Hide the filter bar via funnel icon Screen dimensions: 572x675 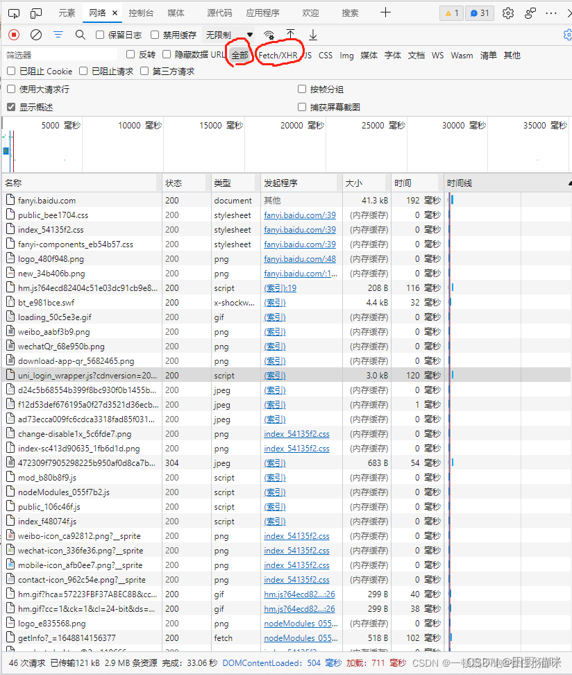coord(58,35)
